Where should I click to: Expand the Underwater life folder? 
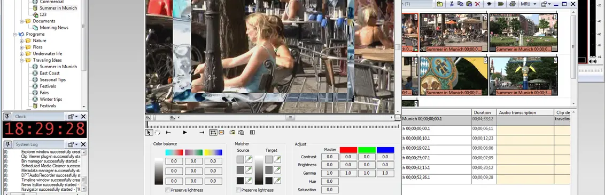coord(22,53)
